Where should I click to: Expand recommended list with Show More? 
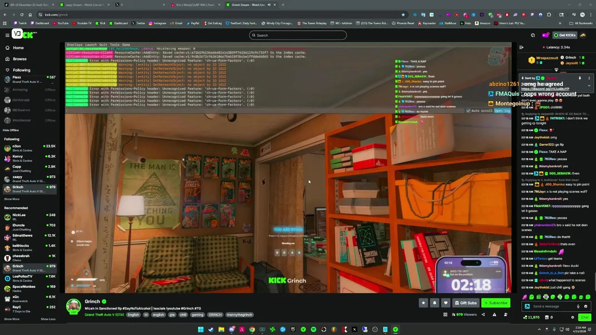(12, 319)
